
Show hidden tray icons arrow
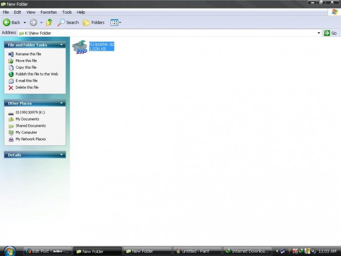point(277,251)
